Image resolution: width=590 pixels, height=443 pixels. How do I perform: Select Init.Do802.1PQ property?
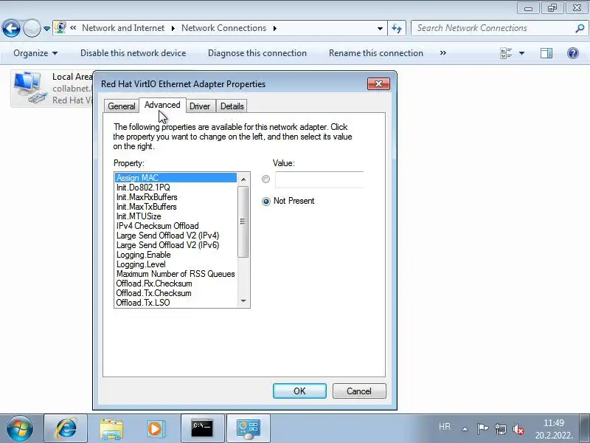tap(176, 188)
